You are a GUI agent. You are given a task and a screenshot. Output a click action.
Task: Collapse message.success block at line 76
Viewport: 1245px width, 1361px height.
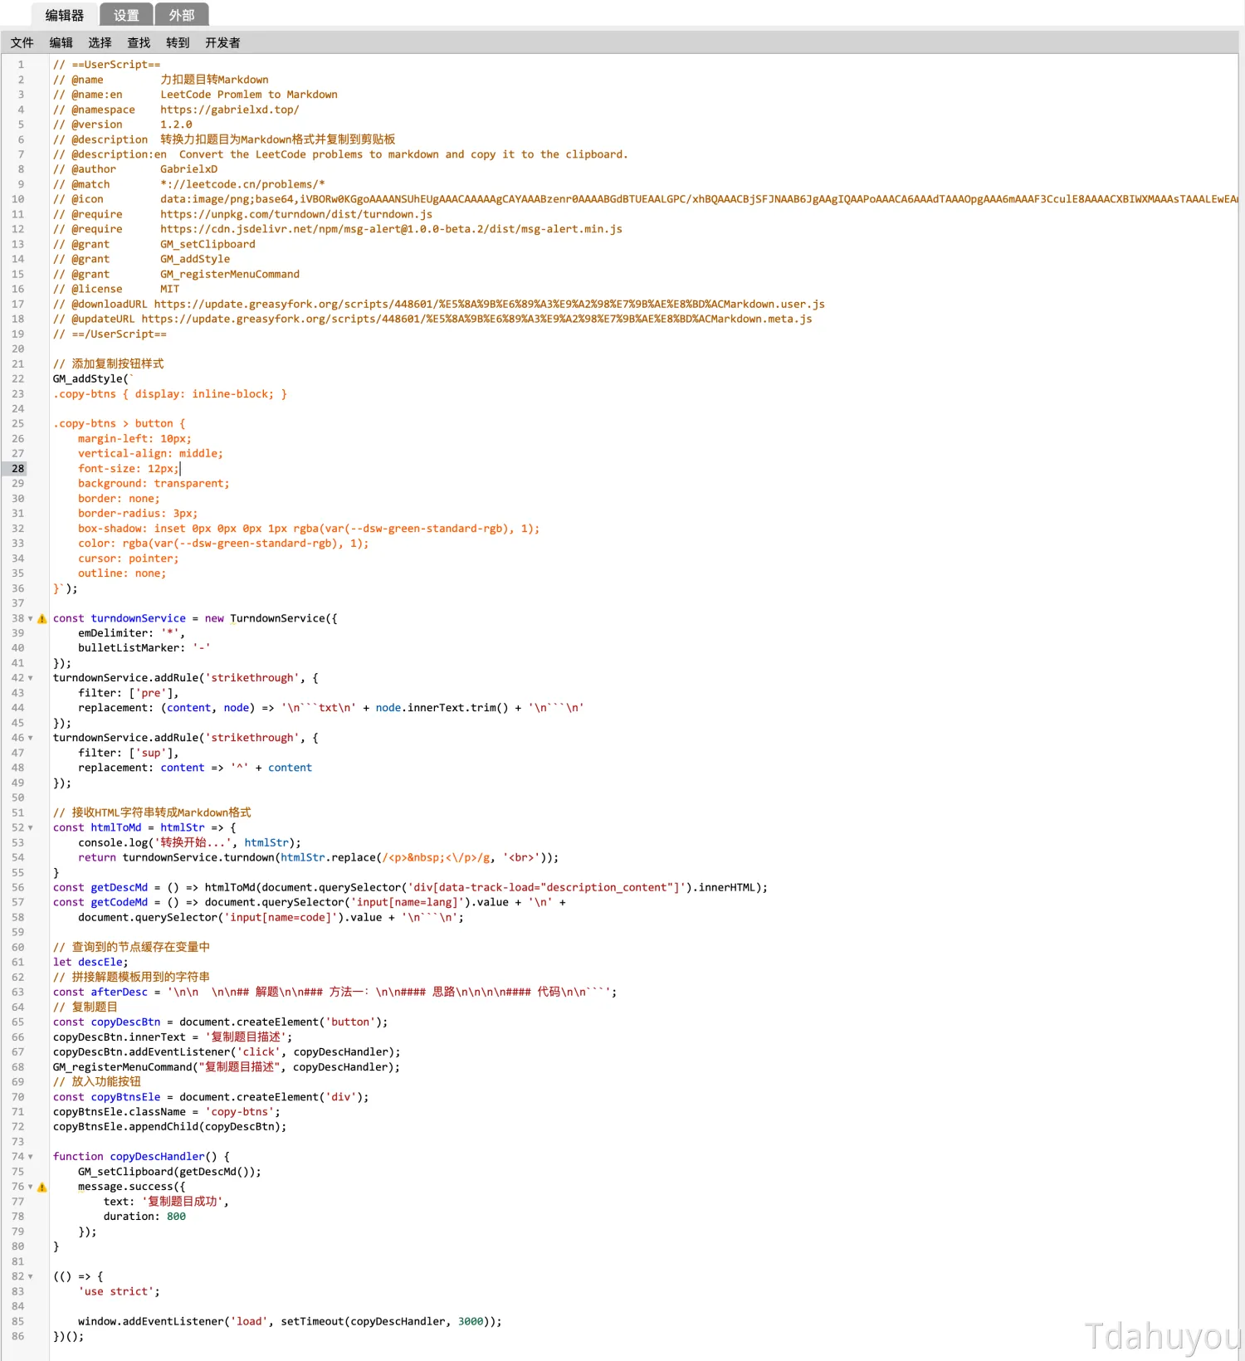pos(31,1187)
